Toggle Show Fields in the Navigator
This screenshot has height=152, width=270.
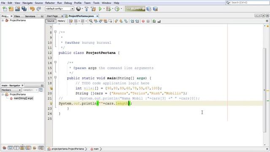[10, 148]
